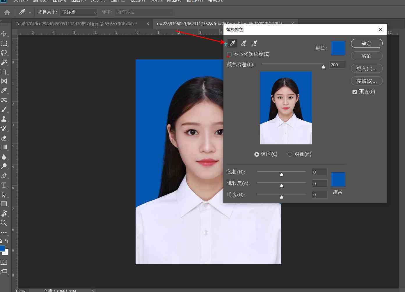405x292 pixels.
Task: Select the 图像(M) radio button
Action: point(290,154)
